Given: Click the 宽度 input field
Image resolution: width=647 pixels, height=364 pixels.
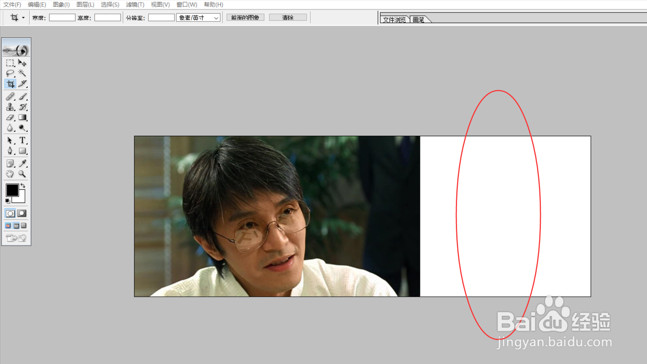Looking at the screenshot, I should [62, 18].
